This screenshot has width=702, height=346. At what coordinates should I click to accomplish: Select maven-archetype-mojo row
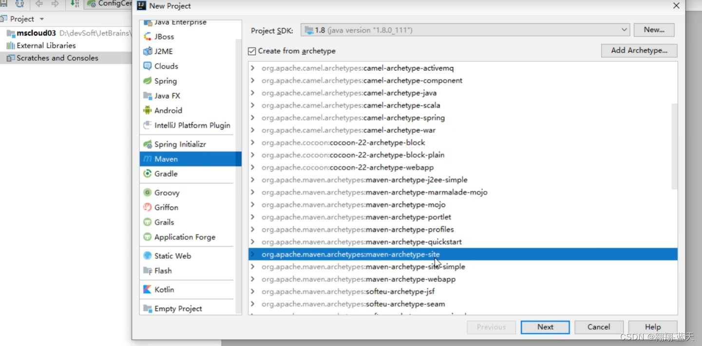[463, 205]
